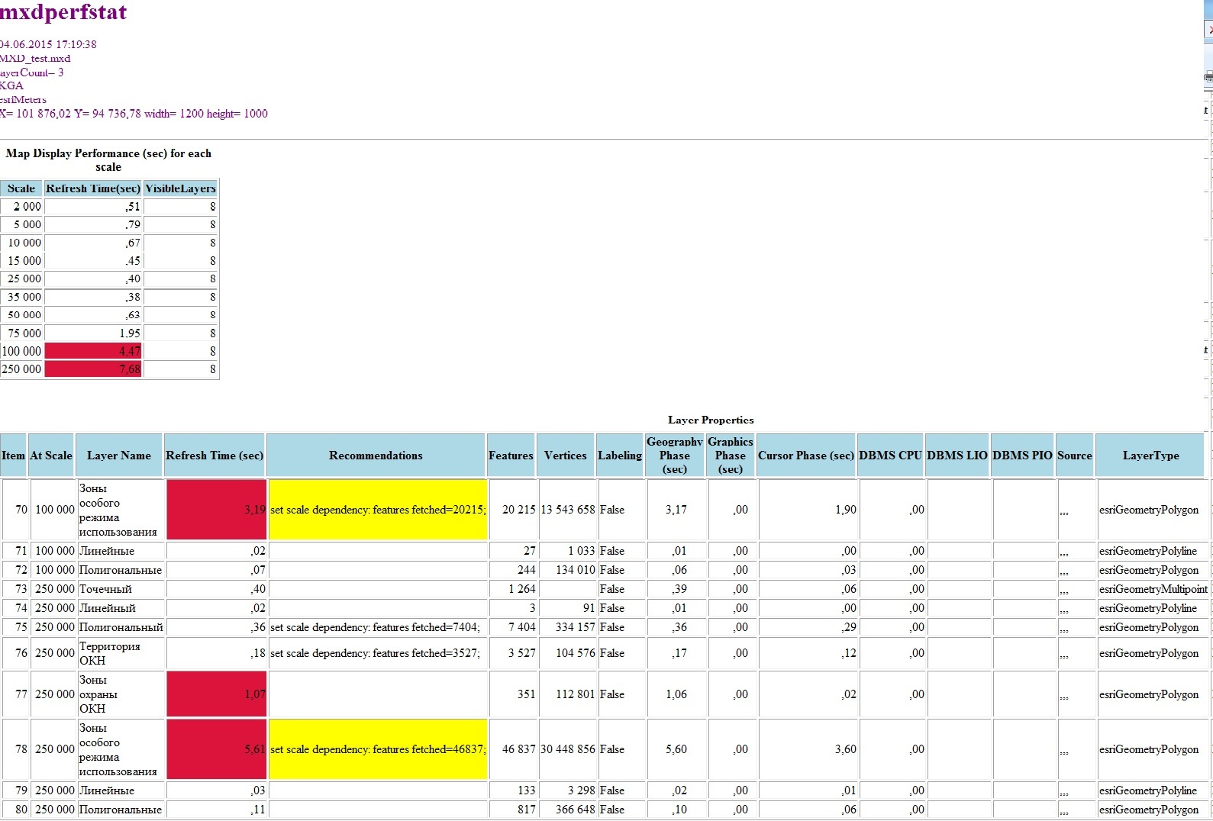Image resolution: width=1213 pixels, height=821 pixels.
Task: Click the red 1,07 refresh time cell
Action: (x=216, y=694)
